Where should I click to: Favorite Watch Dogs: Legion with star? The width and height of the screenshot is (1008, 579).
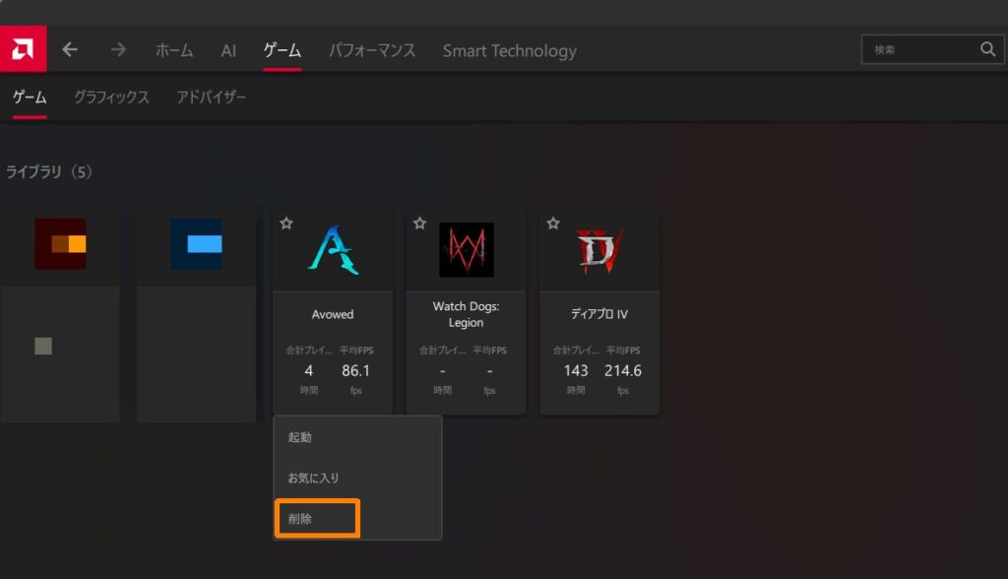pos(419,224)
